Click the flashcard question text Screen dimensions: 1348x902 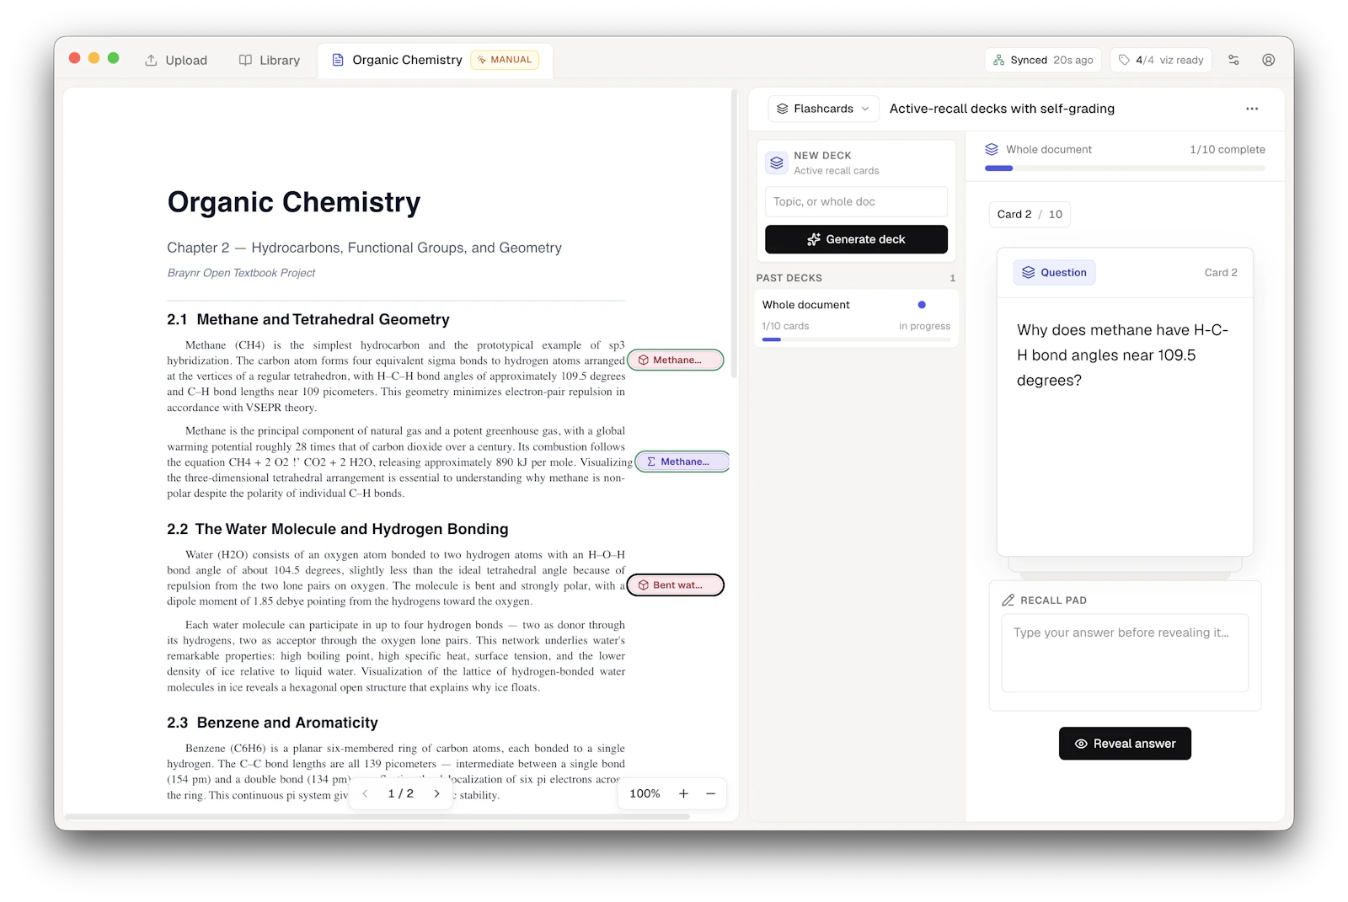(1122, 355)
